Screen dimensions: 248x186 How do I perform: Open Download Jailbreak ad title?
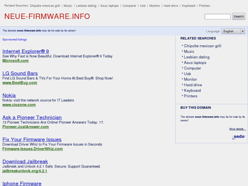point(25,161)
